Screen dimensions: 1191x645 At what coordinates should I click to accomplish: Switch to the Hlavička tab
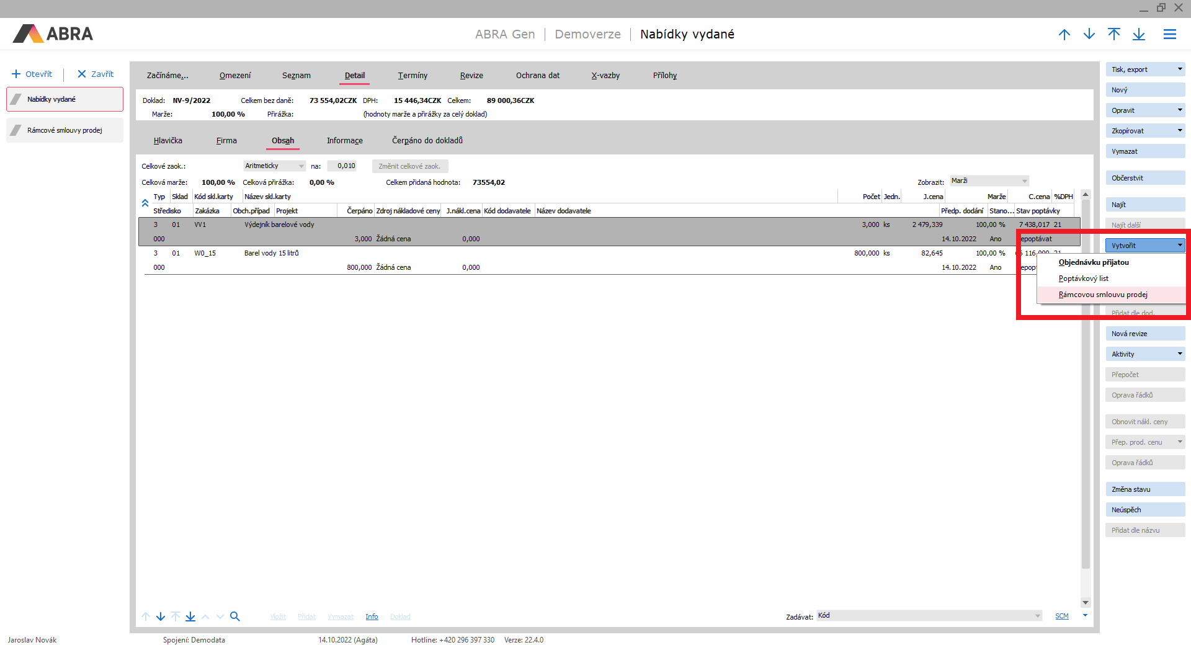tap(168, 141)
